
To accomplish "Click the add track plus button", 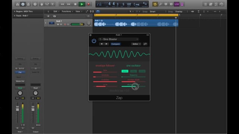I will [x=48, y=16].
